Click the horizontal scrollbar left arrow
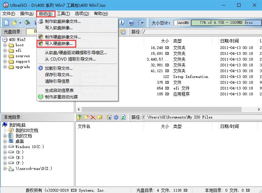The width and height of the screenshot is (262, 193). (79, 110)
